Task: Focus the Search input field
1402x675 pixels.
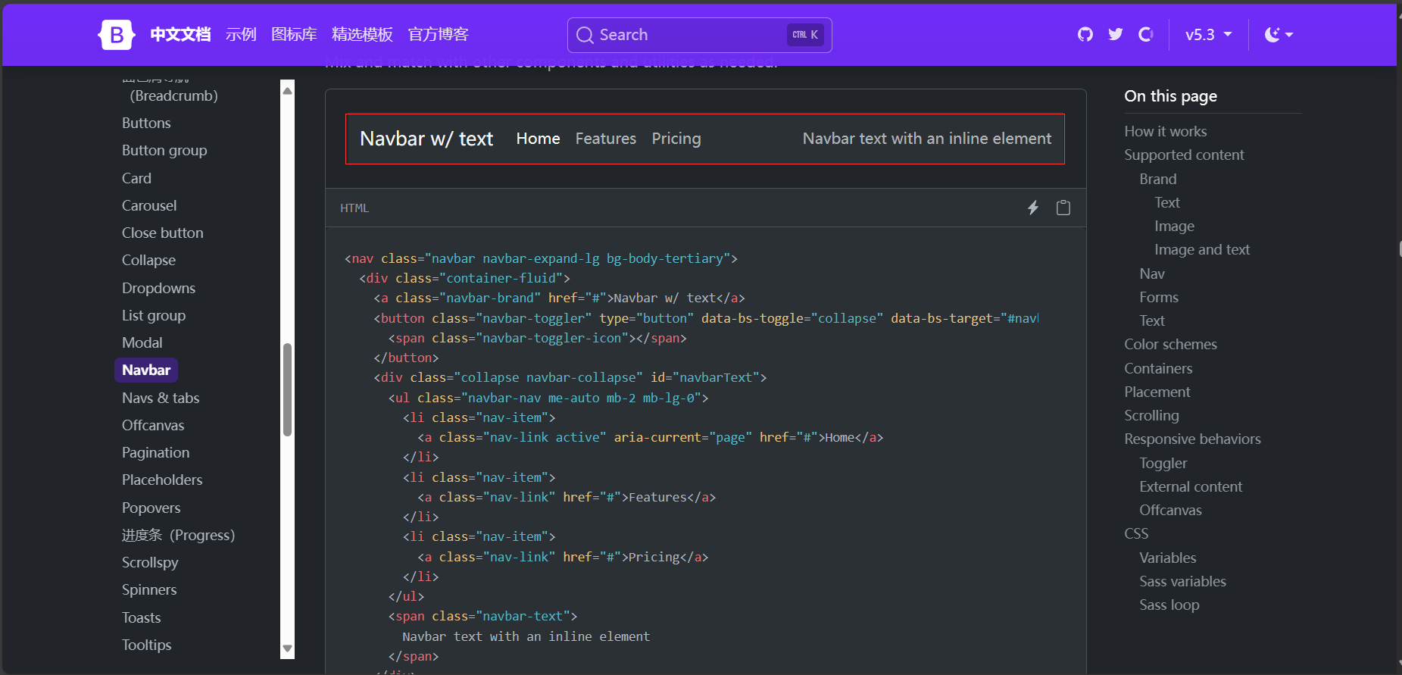Action: click(700, 35)
